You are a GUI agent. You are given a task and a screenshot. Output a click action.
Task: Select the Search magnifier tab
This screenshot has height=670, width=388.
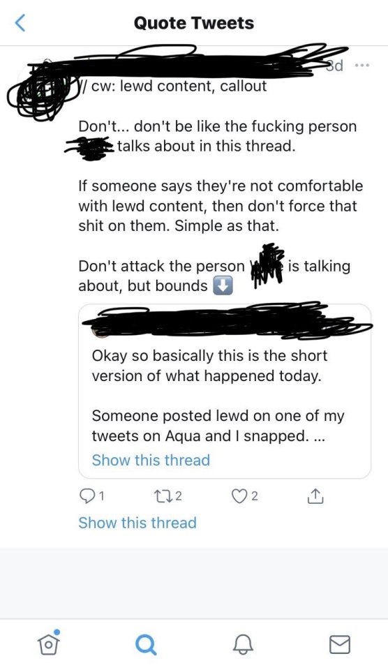tap(146, 644)
